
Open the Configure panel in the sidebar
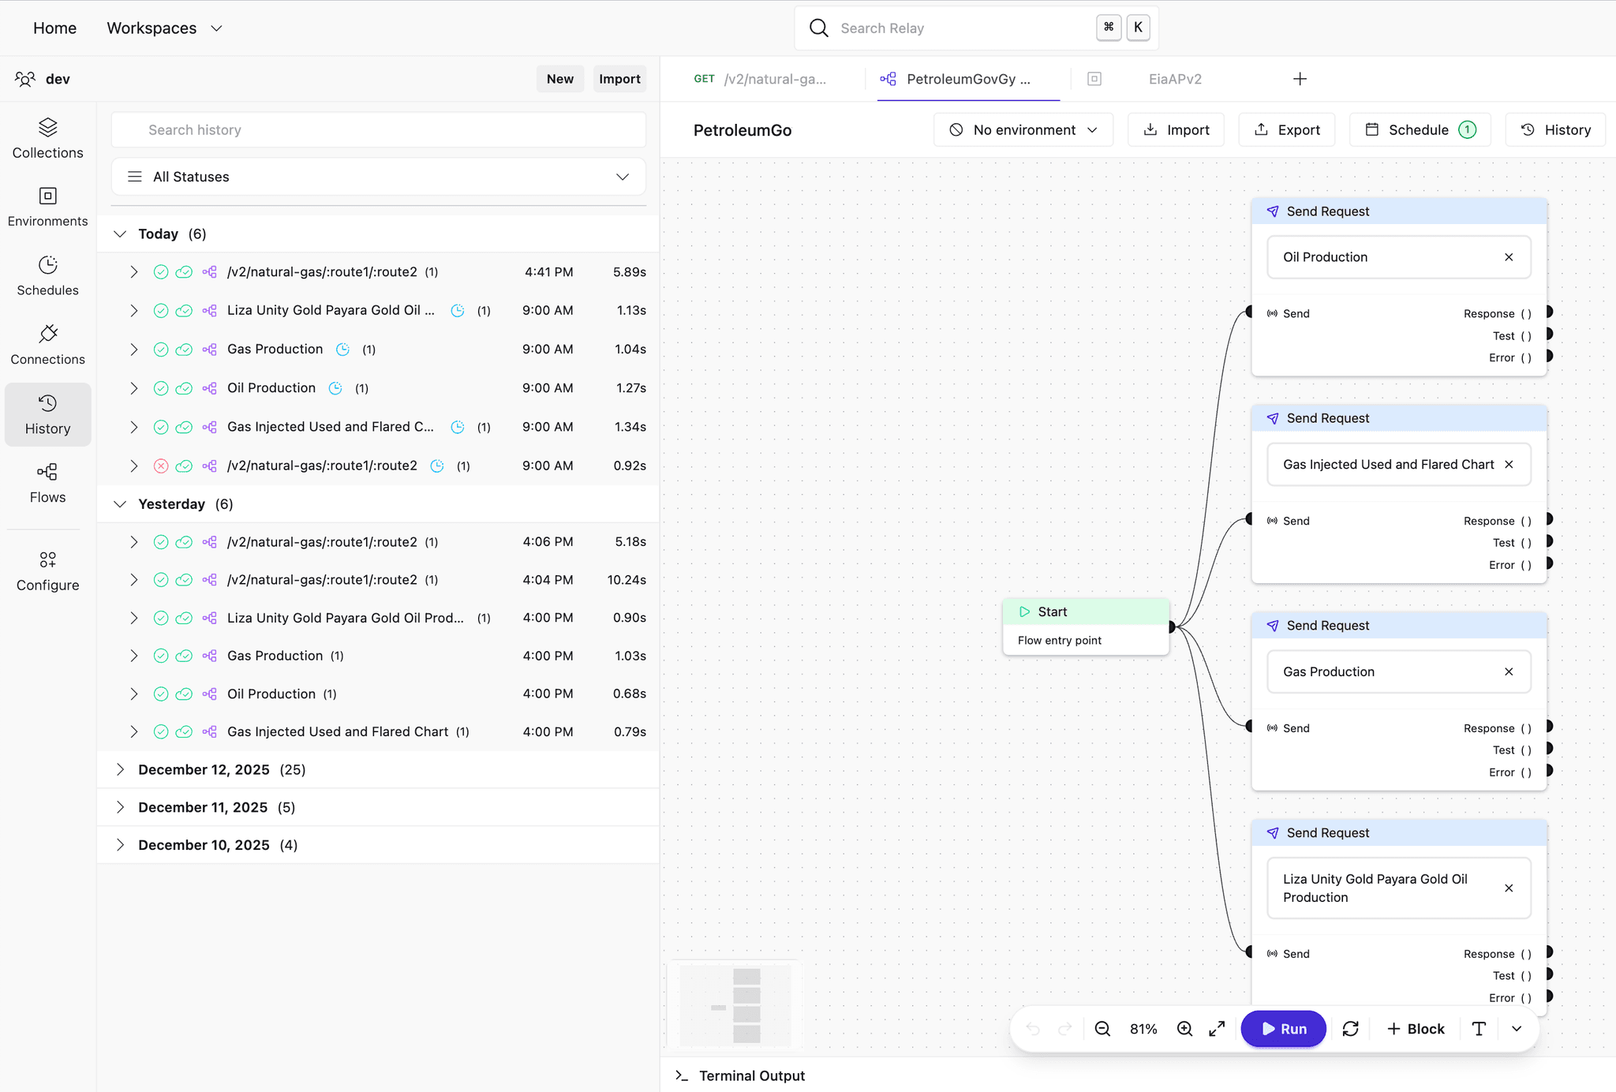coord(47,570)
